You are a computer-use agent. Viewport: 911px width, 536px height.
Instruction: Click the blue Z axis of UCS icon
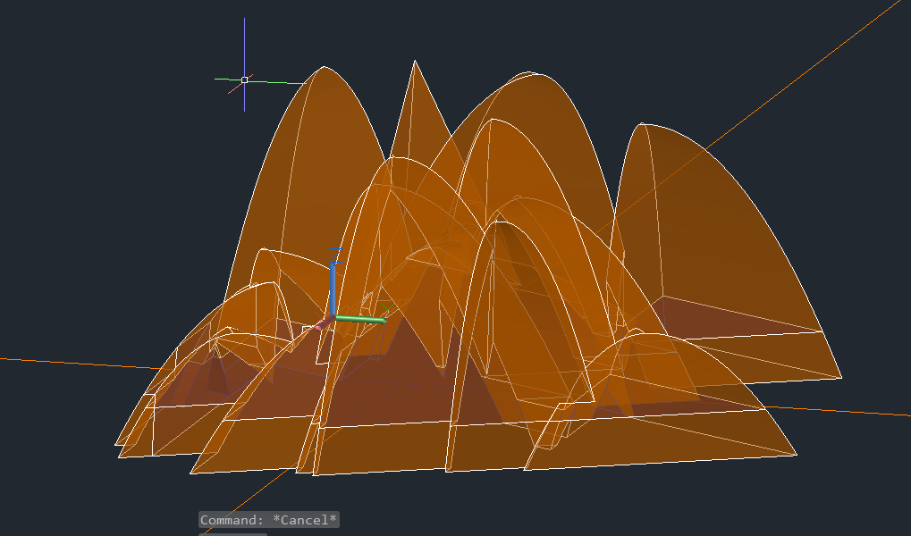click(333, 289)
